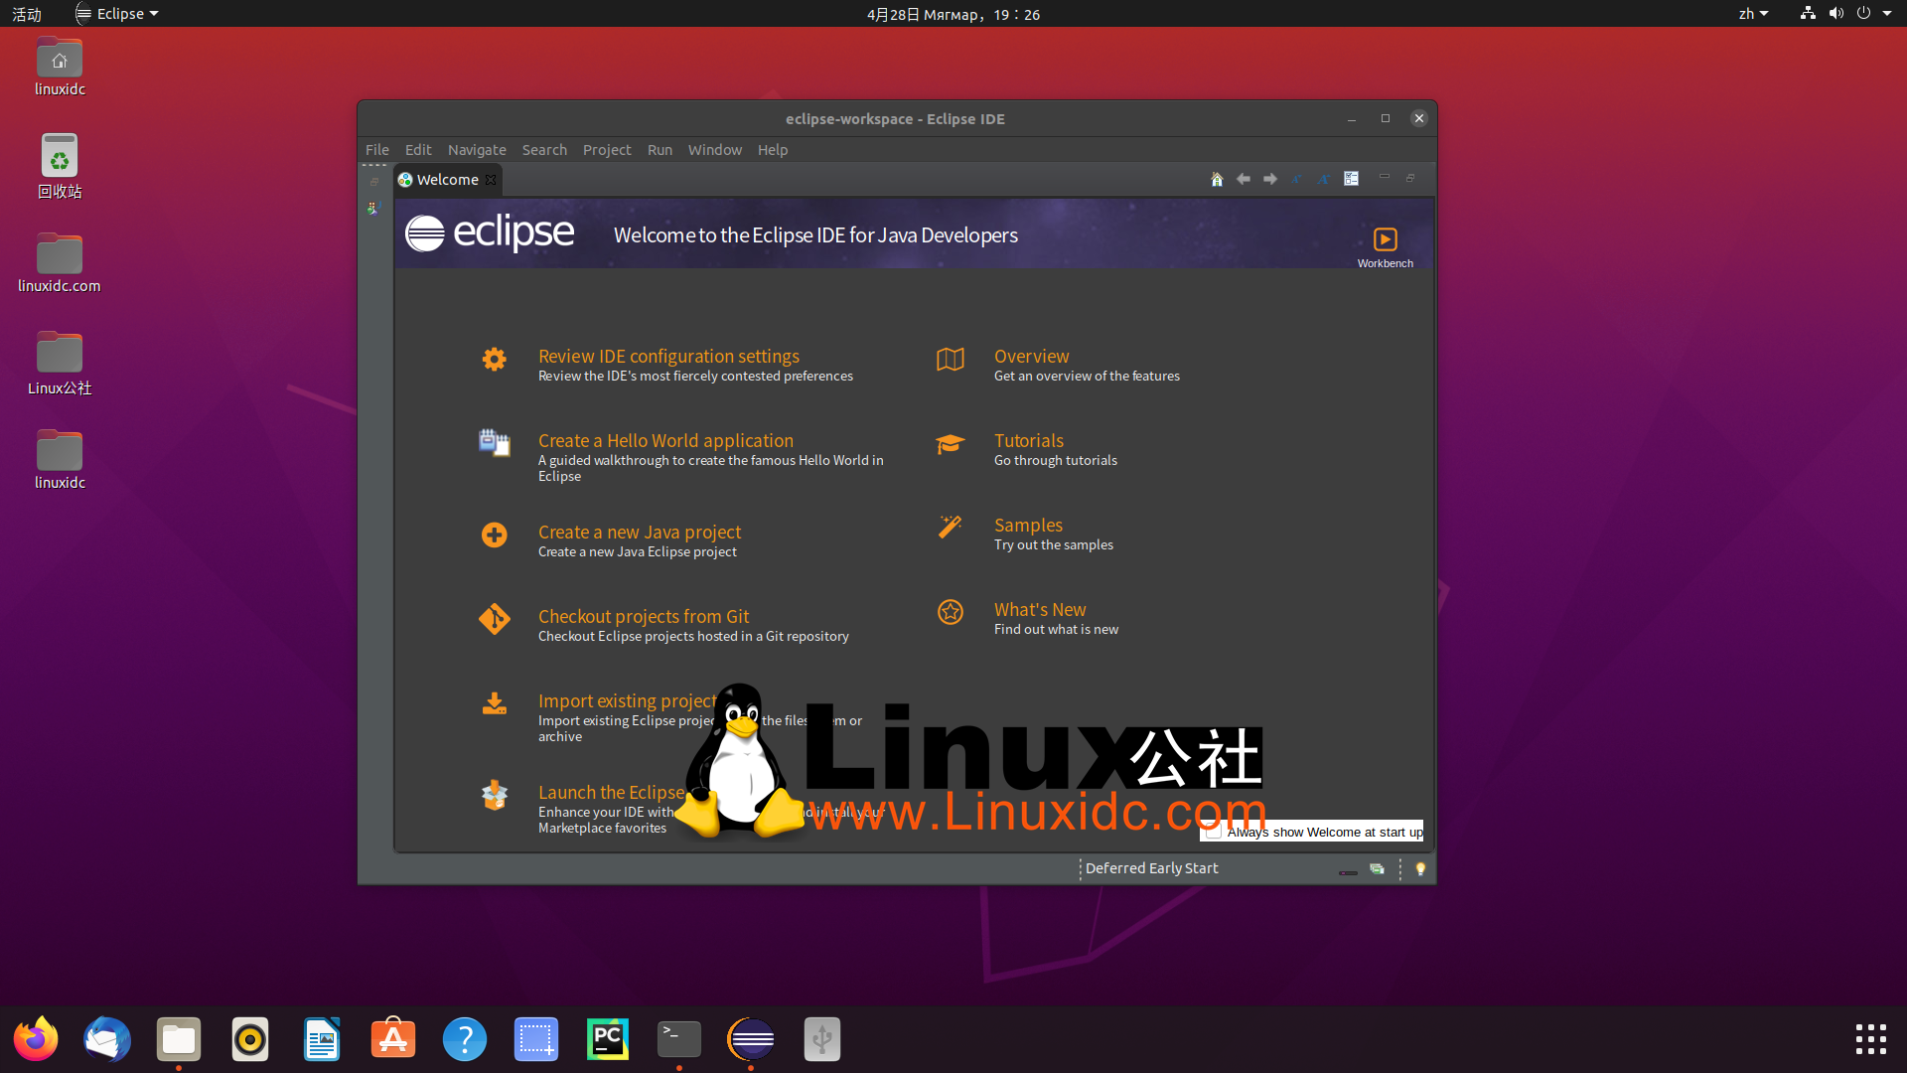Image resolution: width=1907 pixels, height=1073 pixels.
Task: Click the Create a new Java project icon
Action: pyautogui.click(x=494, y=535)
